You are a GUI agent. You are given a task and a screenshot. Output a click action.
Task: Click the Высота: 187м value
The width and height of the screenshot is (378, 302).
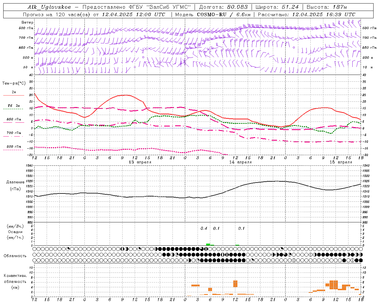pos(327,7)
